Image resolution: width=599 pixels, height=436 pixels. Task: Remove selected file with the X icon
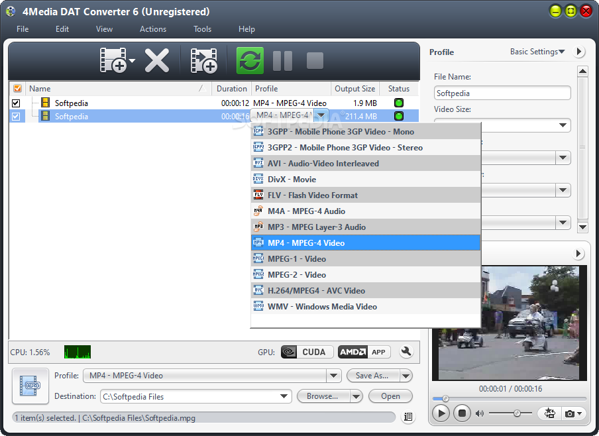pos(157,60)
